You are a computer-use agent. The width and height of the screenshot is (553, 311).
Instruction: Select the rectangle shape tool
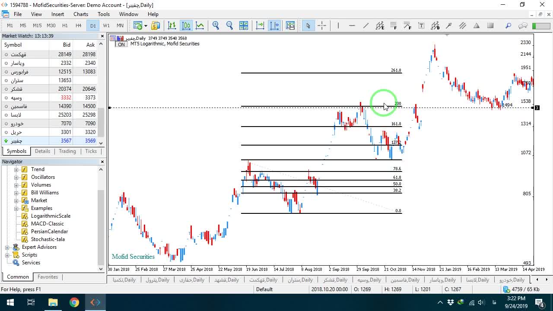pyautogui.click(x=490, y=25)
